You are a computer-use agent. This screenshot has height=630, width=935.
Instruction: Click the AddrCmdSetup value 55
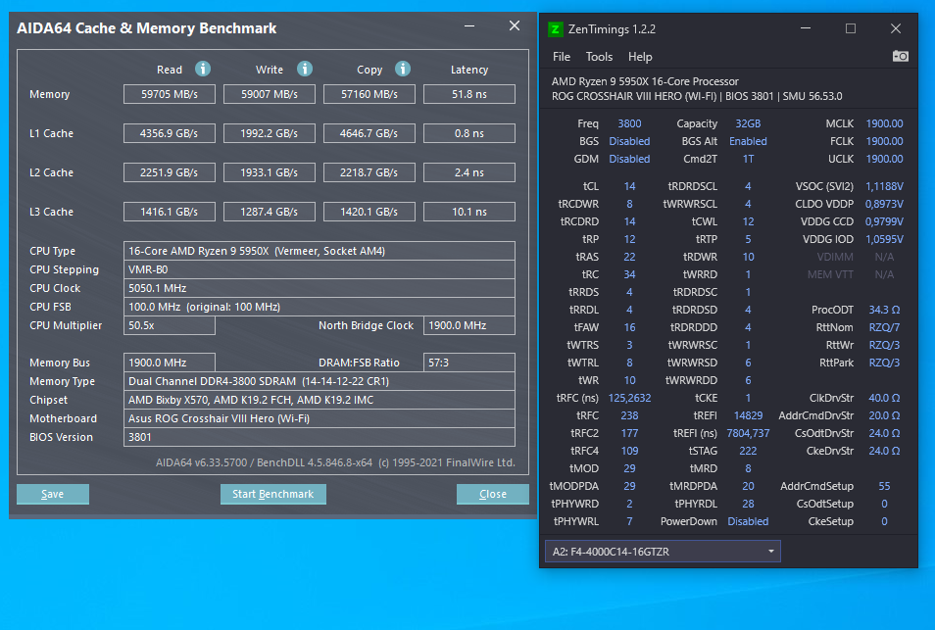coord(884,486)
